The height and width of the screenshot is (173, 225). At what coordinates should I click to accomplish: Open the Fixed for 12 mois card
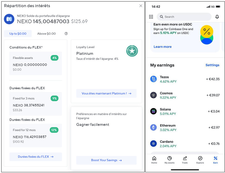click(36, 135)
